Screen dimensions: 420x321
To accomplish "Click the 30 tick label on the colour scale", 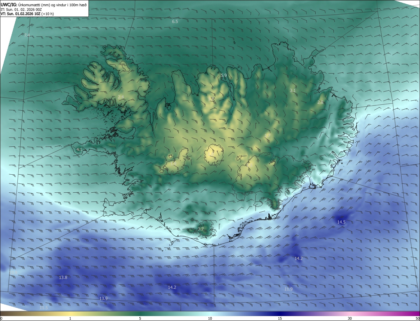I will pos(350,319).
